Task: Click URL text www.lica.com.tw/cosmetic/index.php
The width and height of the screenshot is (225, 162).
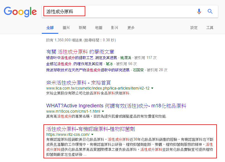Action: pos(98,88)
